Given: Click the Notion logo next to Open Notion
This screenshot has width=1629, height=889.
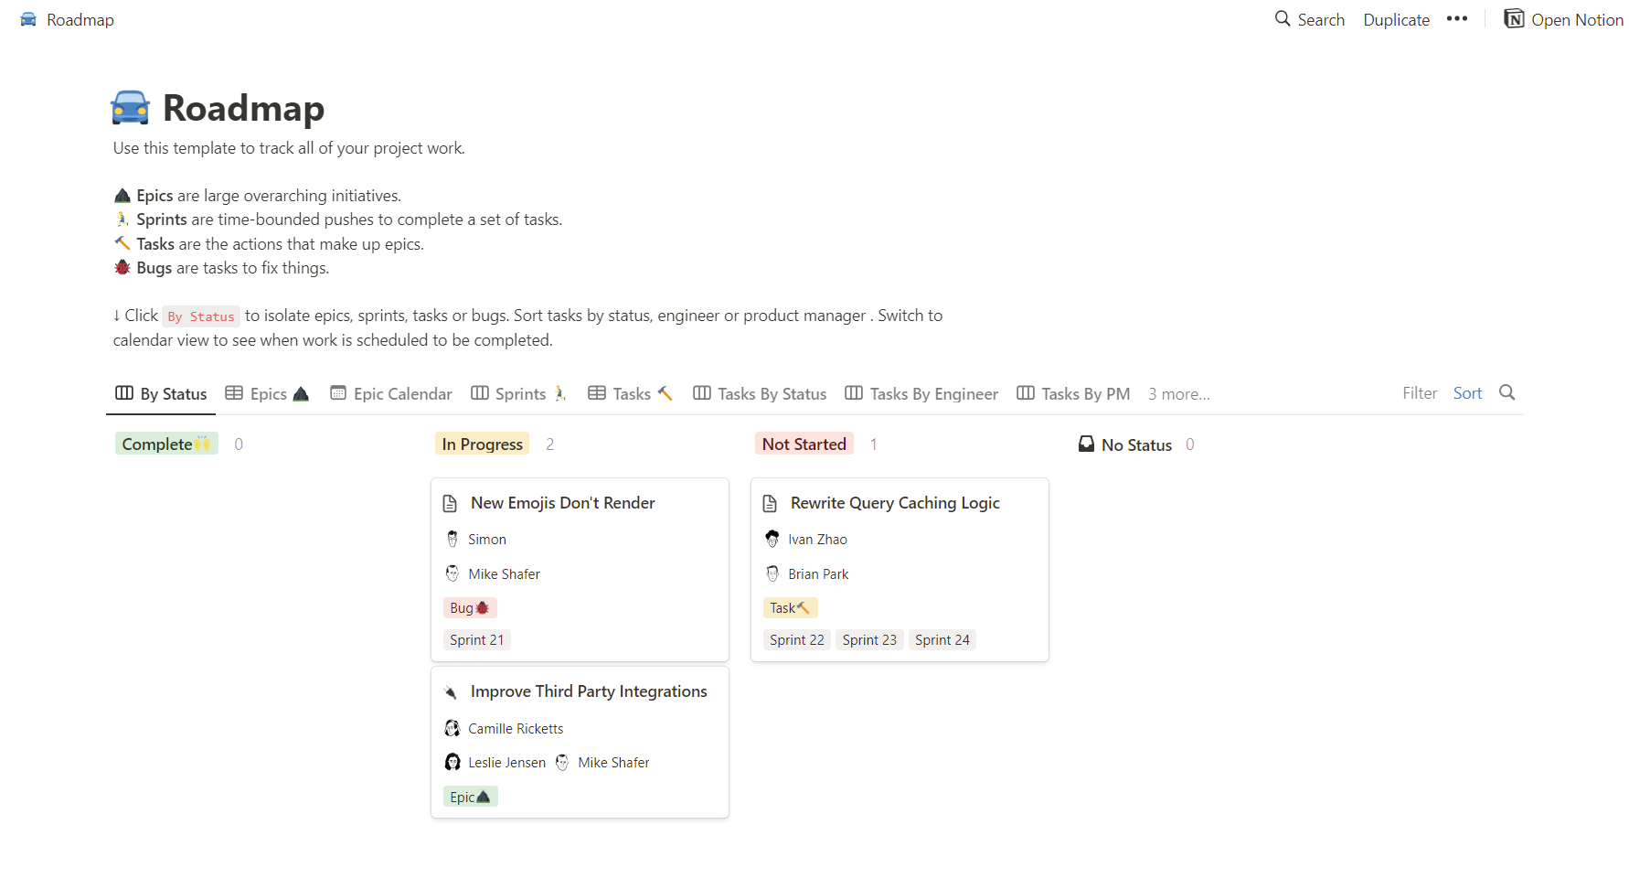Looking at the screenshot, I should [1514, 18].
